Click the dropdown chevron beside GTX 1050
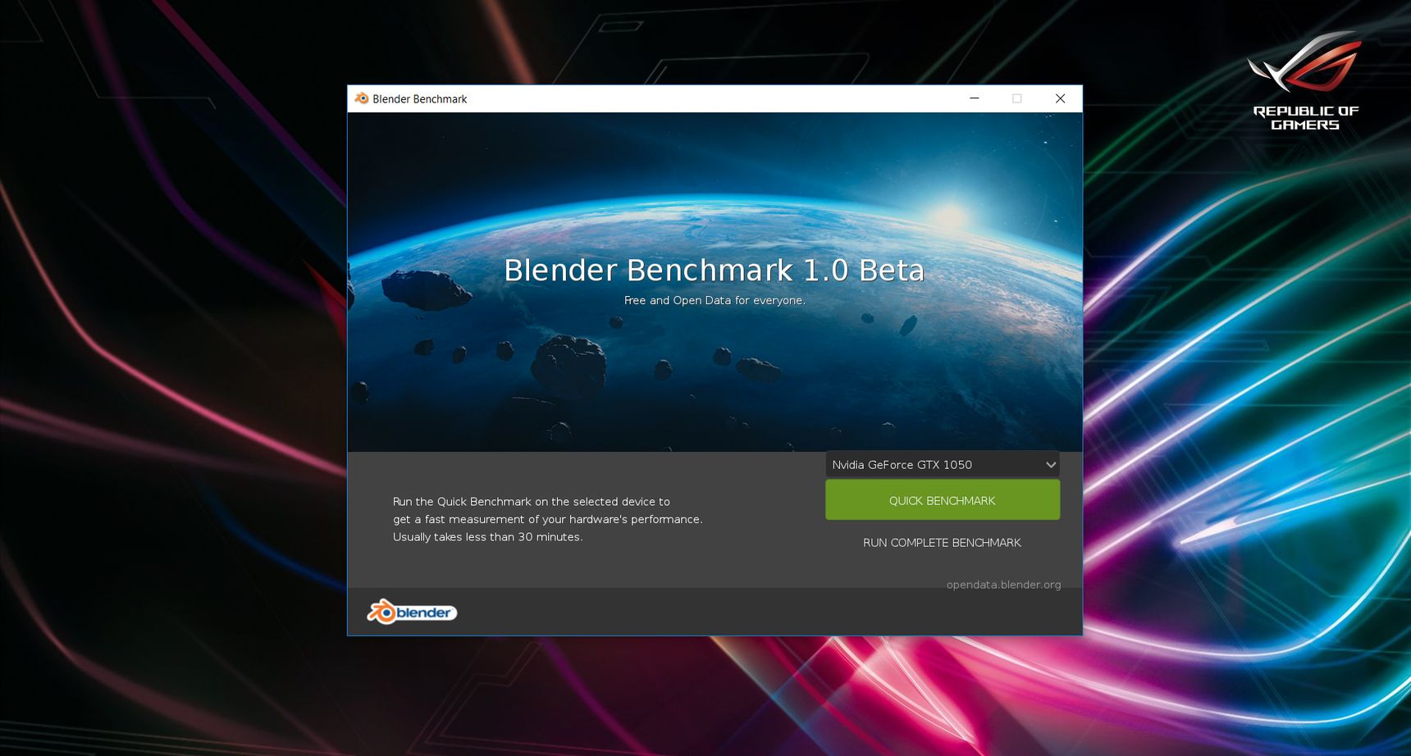 (1050, 465)
